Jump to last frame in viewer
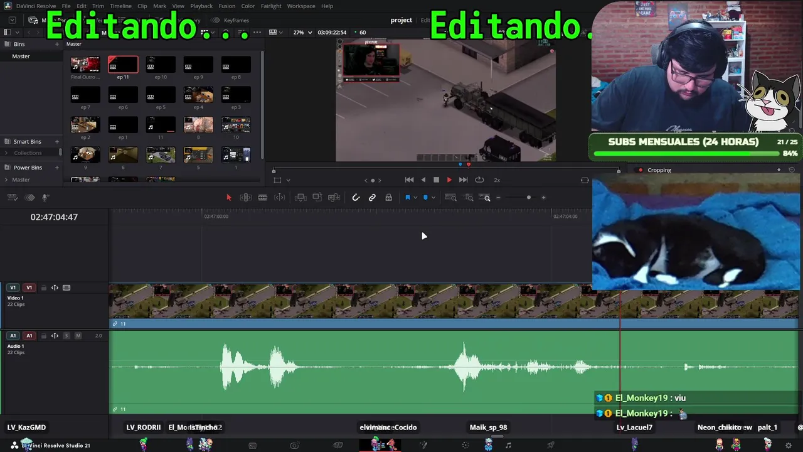 pos(463,180)
